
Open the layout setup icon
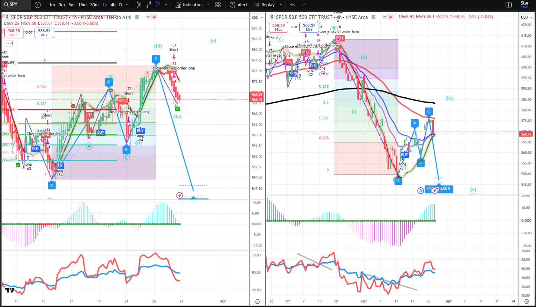[508, 5]
